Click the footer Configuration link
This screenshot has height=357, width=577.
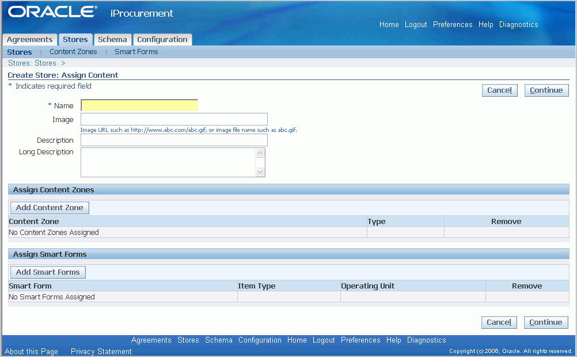(260, 340)
